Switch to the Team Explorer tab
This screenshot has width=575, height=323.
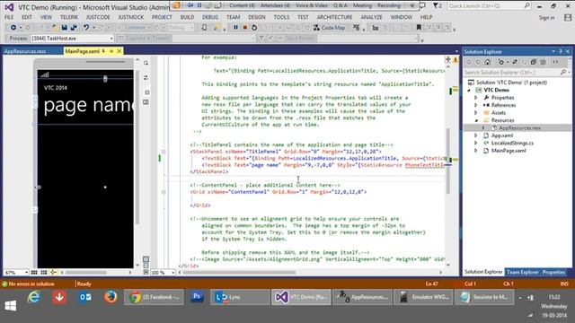tap(523, 272)
